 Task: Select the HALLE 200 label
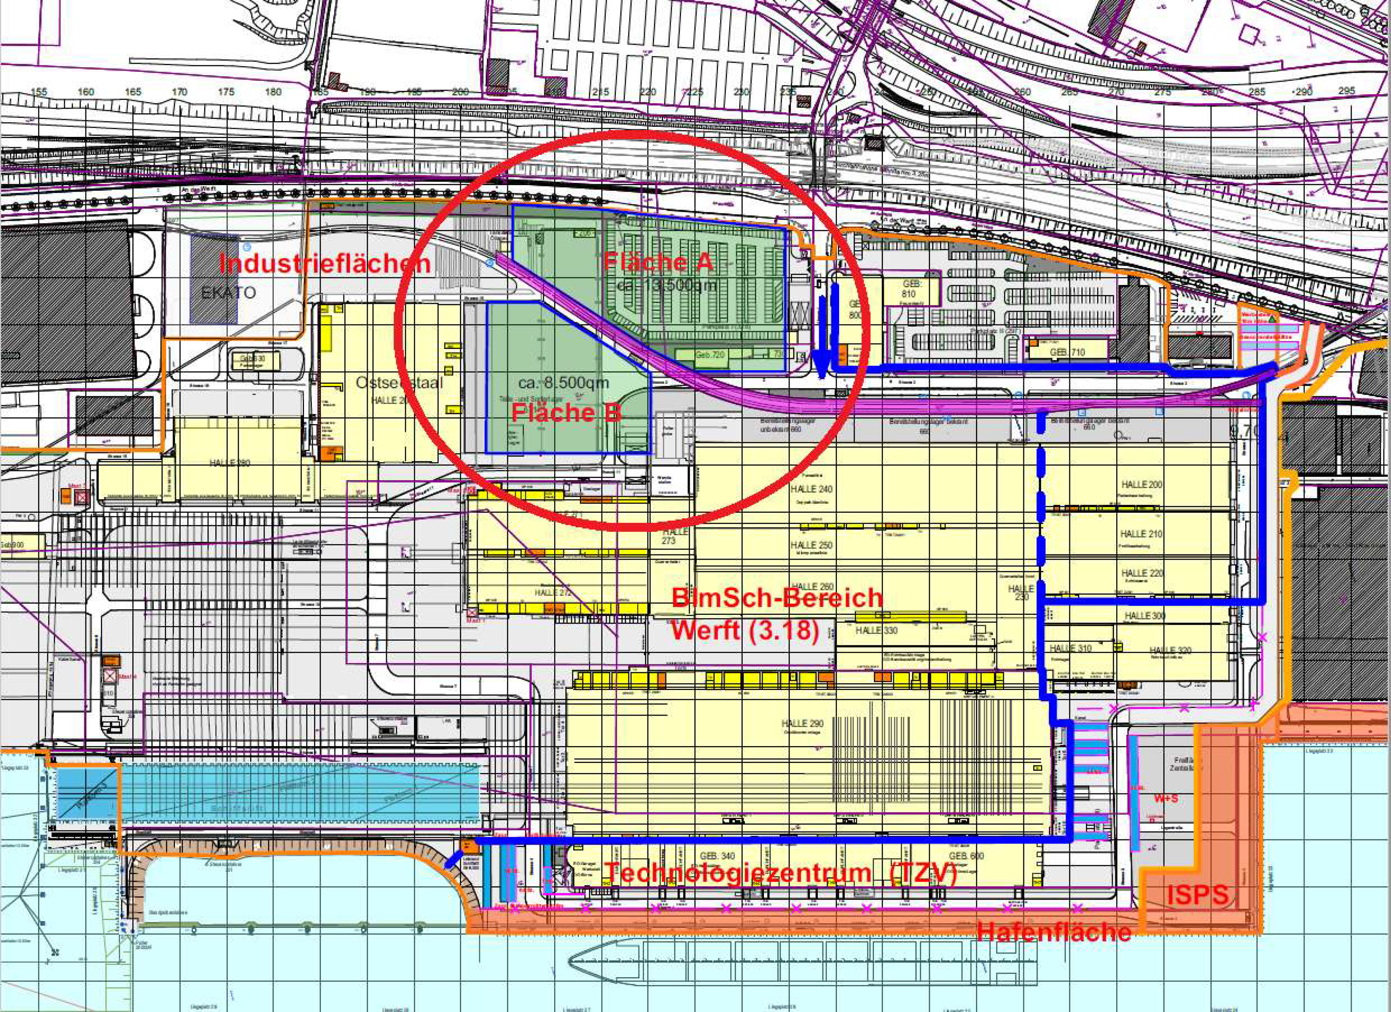click(1141, 484)
